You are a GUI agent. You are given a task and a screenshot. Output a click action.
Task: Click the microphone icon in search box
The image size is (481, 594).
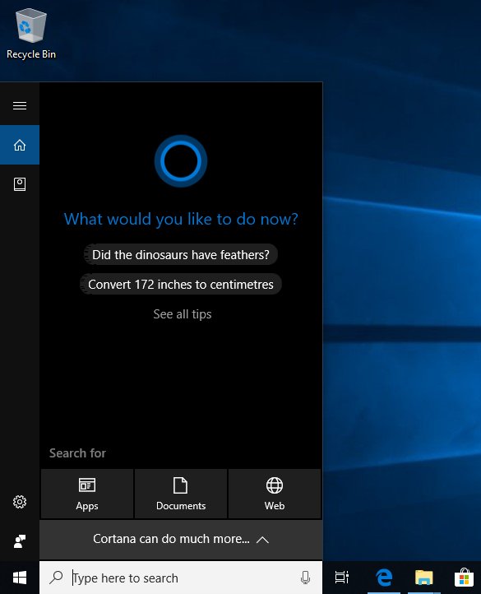click(305, 578)
